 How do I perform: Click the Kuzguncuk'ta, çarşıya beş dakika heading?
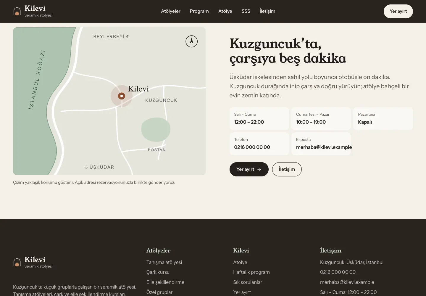coord(288,51)
